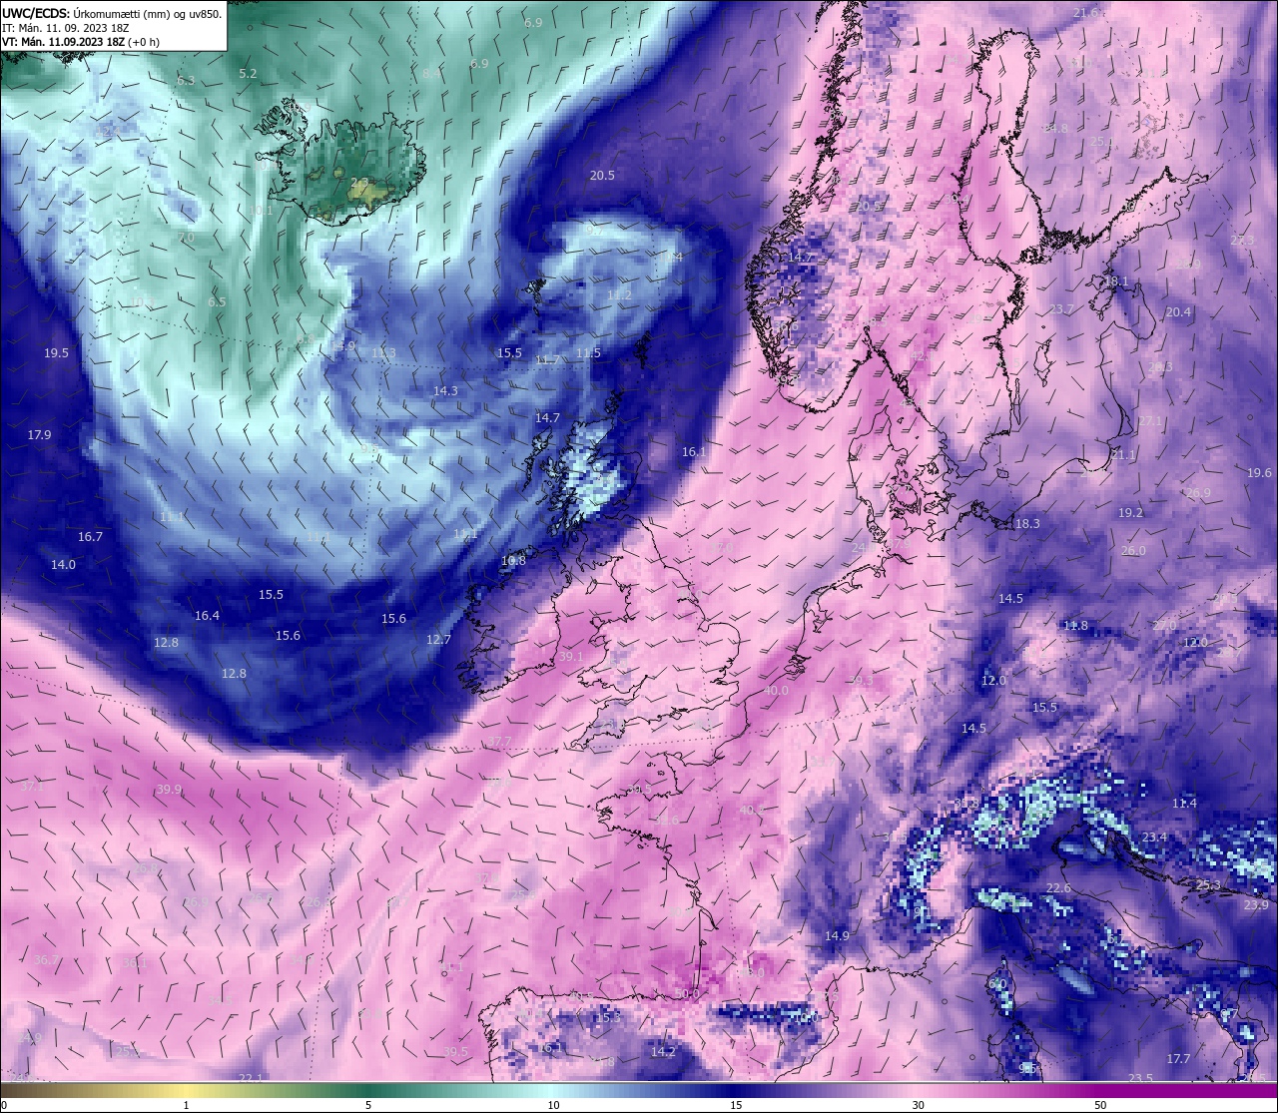
Task: Click the 50 tick on the colour scale
Action: click(x=1100, y=1105)
